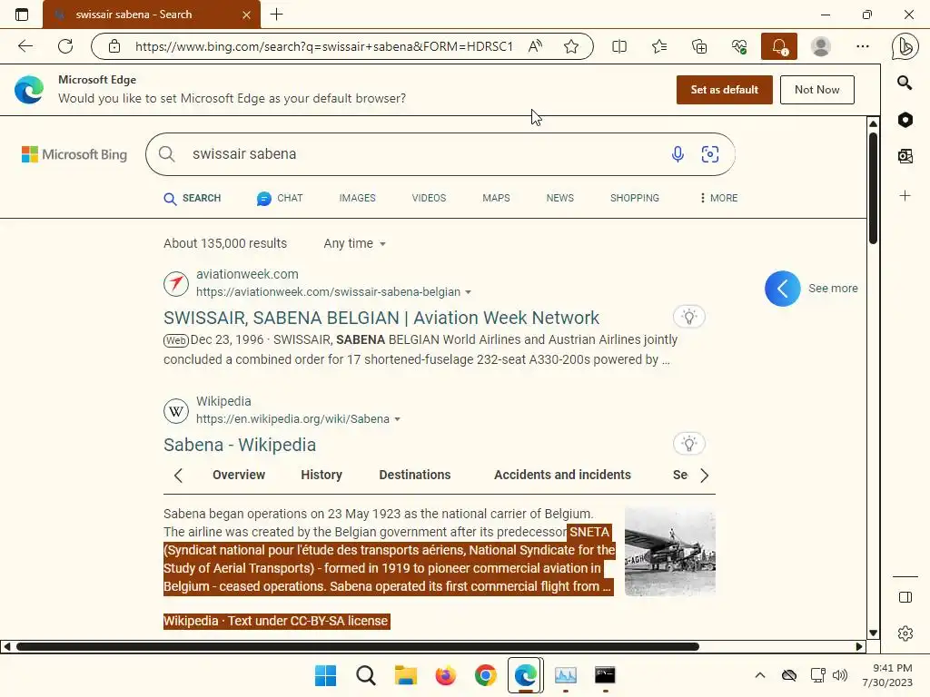Open split screen view
This screenshot has width=930, height=697.
pos(619,46)
